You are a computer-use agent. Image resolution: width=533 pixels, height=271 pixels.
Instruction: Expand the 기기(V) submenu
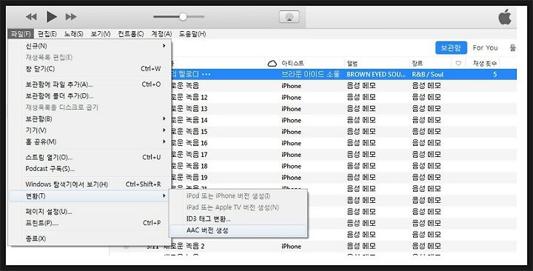(x=90, y=130)
